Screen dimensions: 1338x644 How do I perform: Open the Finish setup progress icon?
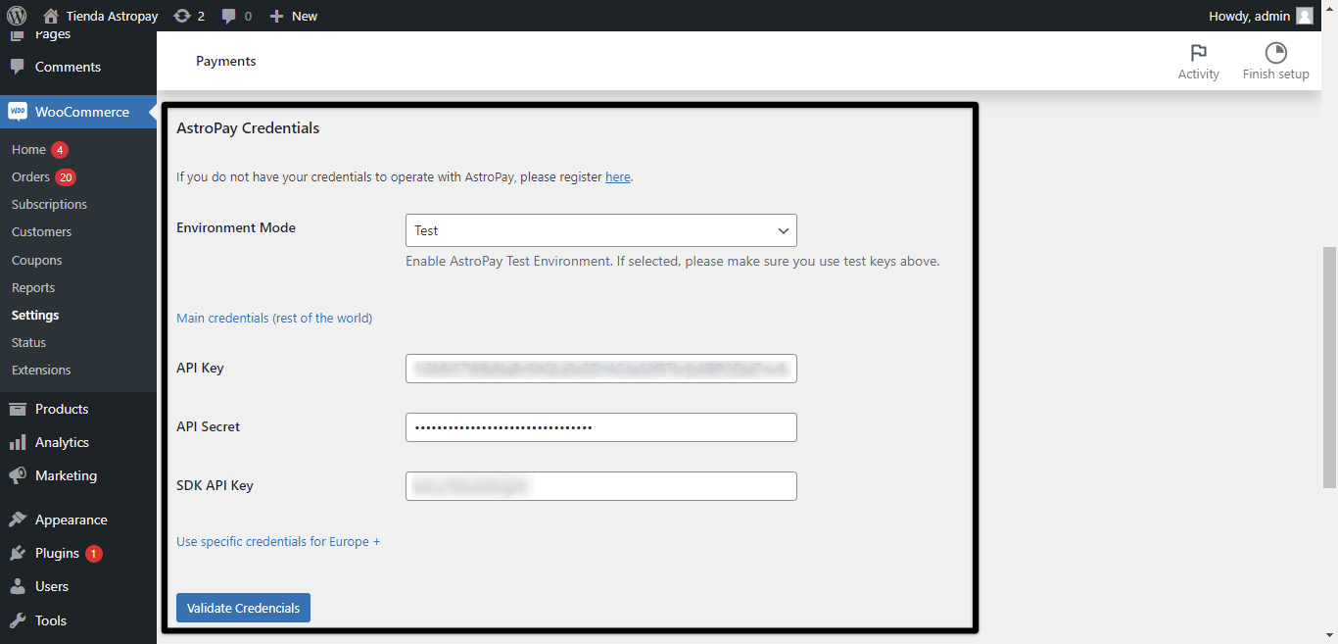click(x=1275, y=53)
